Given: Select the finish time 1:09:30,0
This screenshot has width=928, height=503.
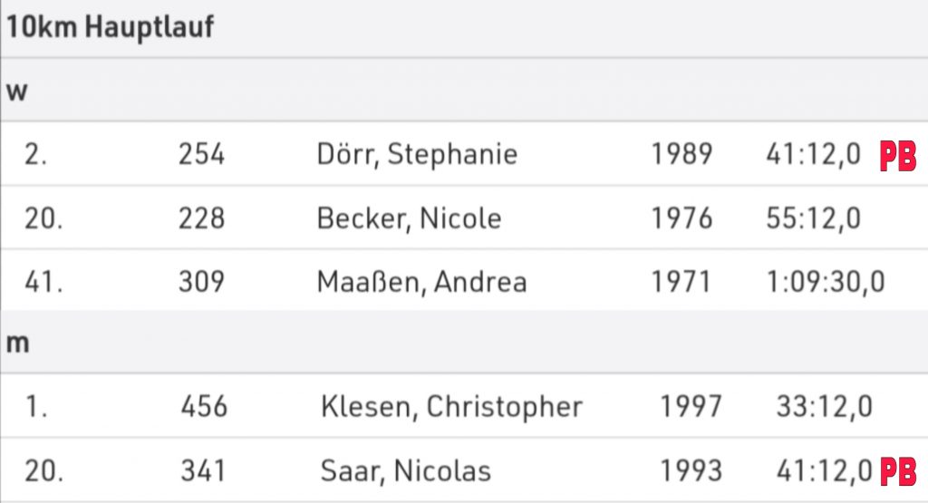Looking at the screenshot, I should point(825,281).
